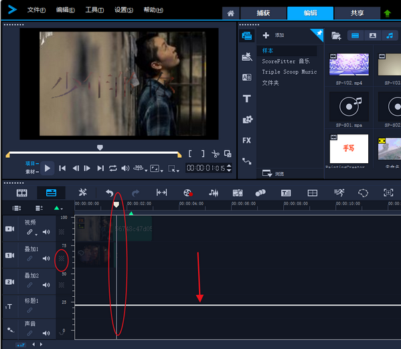401x349 pixels.
Task: Click the Undo arrow in timeline toolbar
Action: (110, 193)
